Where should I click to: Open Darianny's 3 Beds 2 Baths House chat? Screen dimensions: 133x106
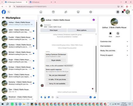tap(18, 83)
